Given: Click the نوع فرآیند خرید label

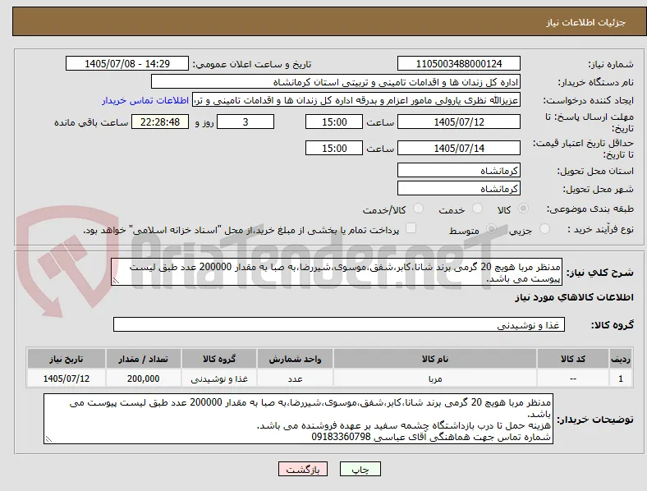Looking at the screenshot, I should [x=601, y=229].
